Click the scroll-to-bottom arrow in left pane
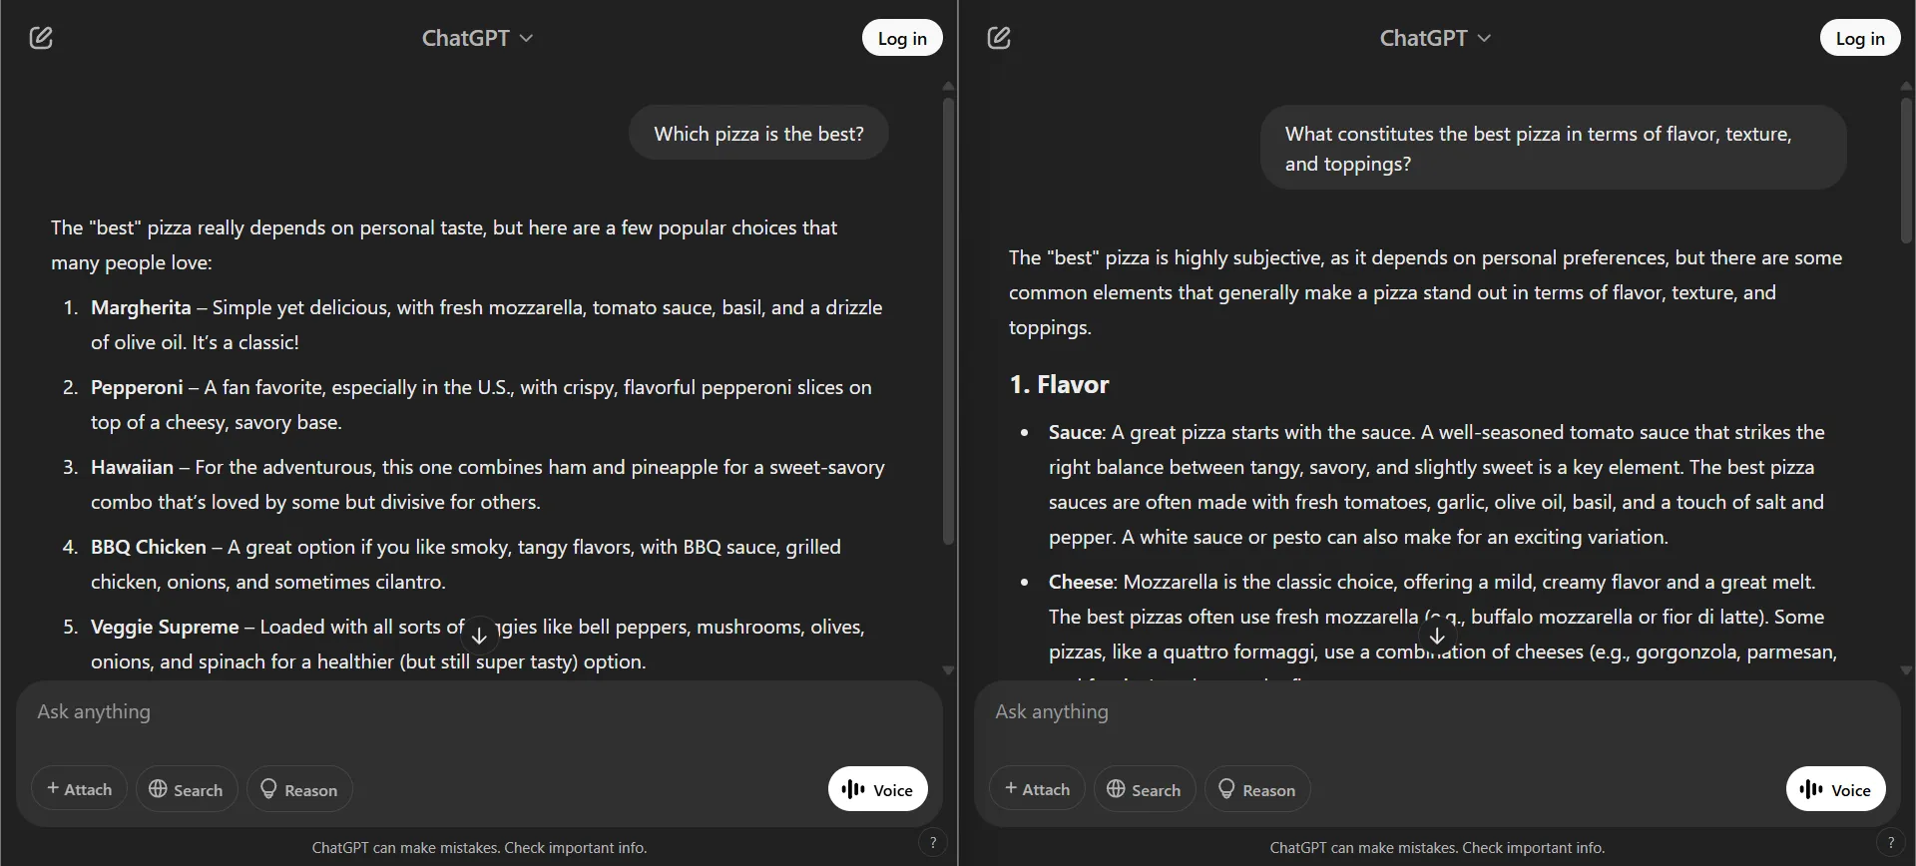 point(479,633)
